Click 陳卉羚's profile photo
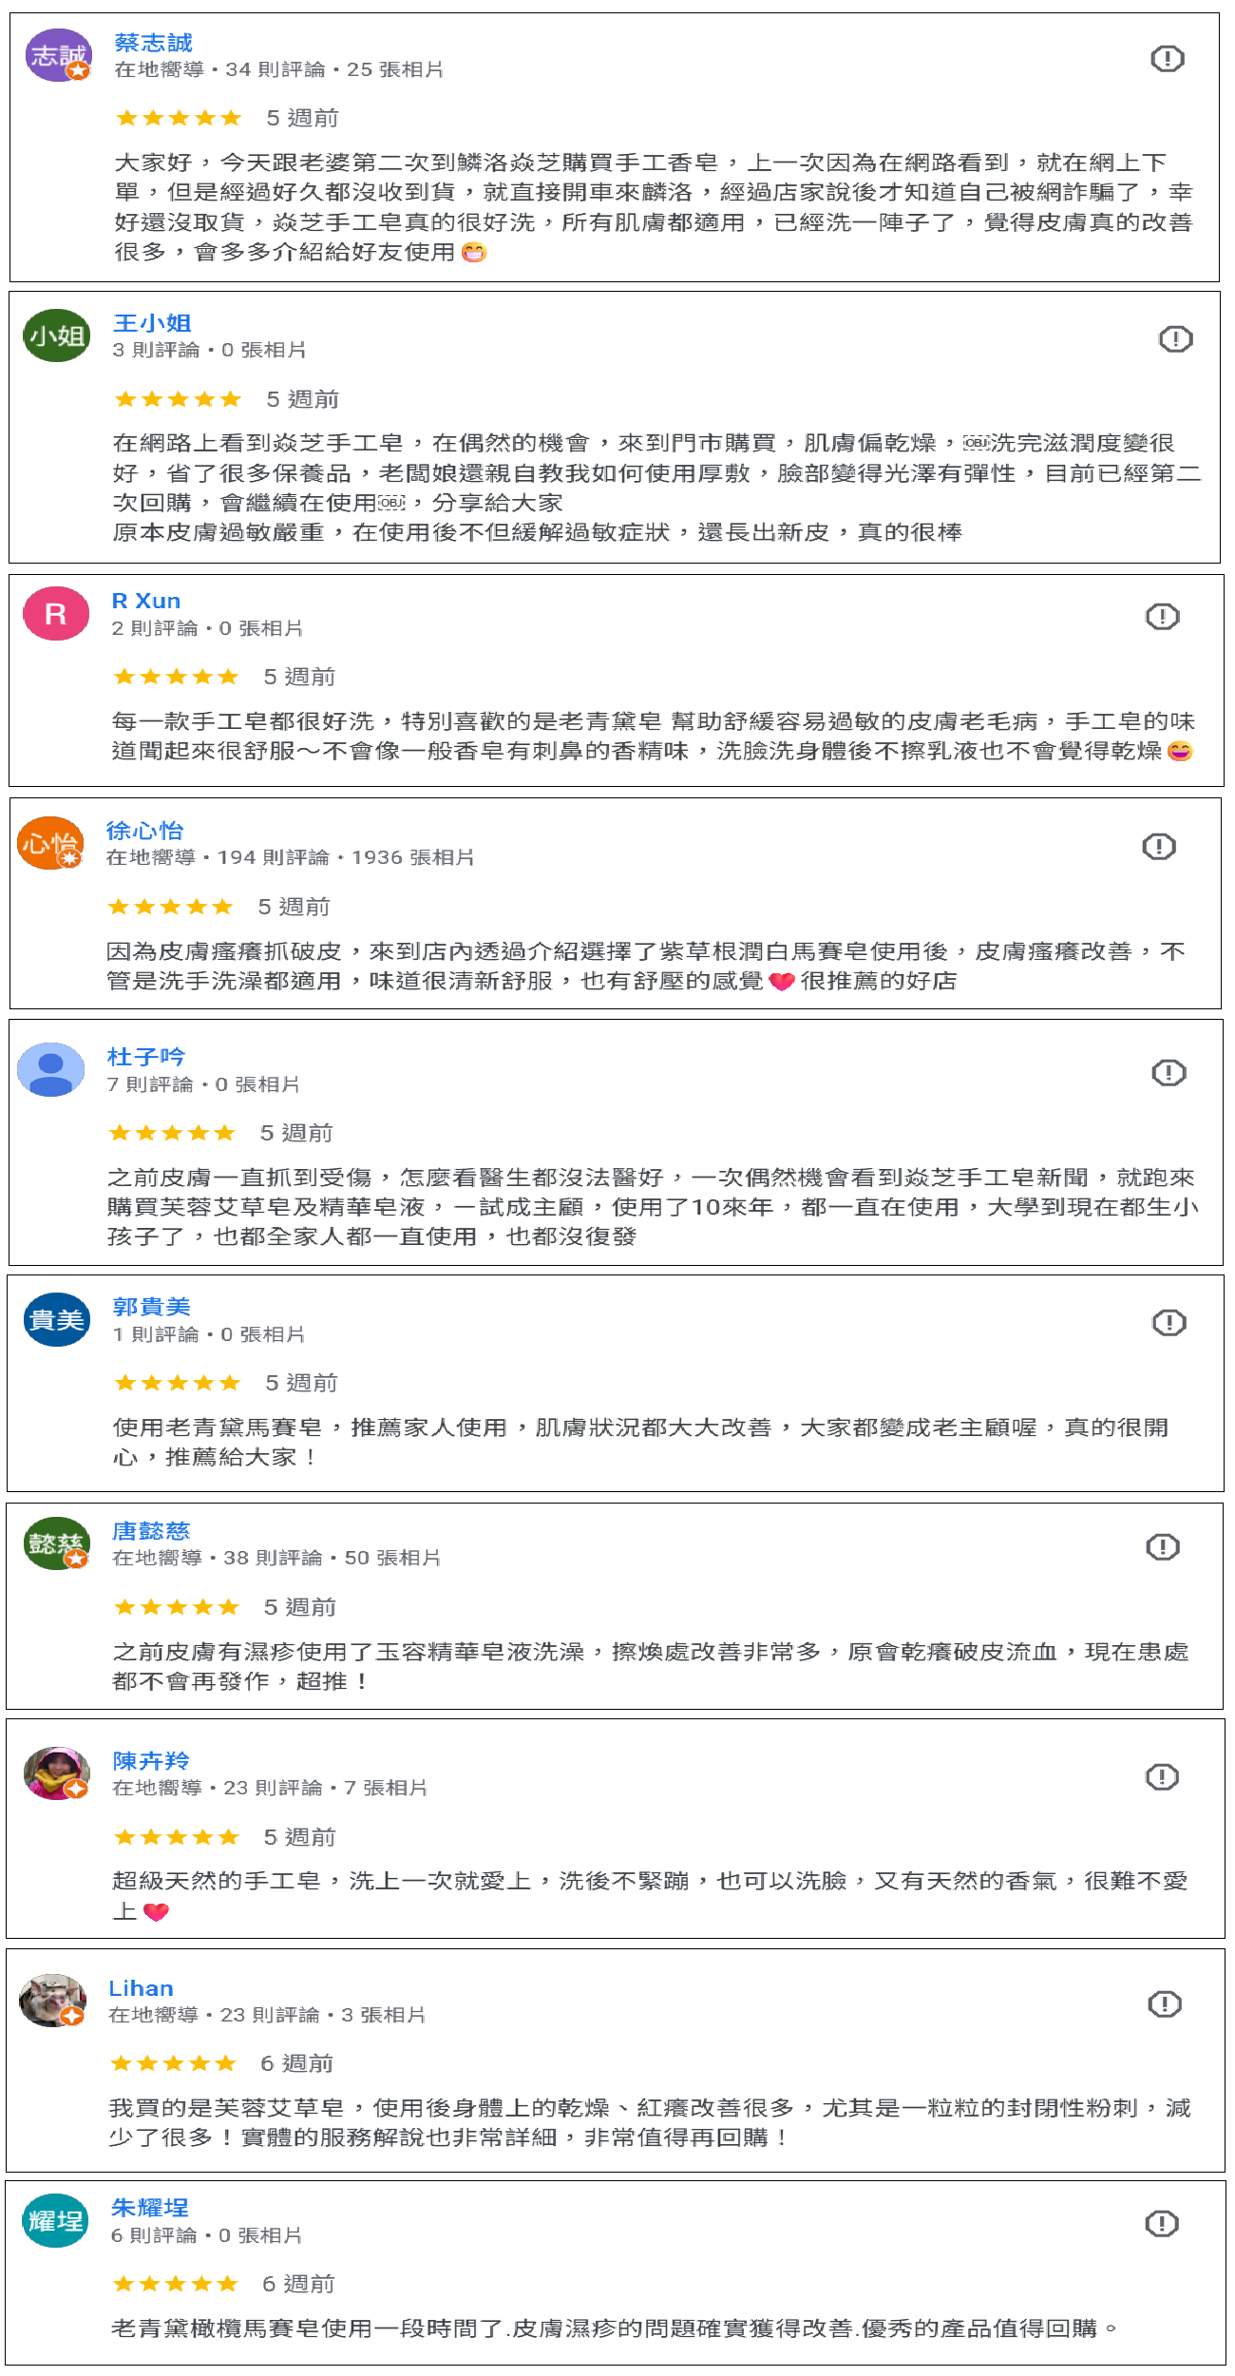Viewport: 1235px width, 2376px height. (x=56, y=1772)
